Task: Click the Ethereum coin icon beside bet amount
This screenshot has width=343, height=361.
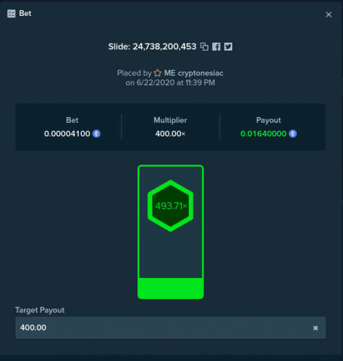Action: (x=96, y=134)
